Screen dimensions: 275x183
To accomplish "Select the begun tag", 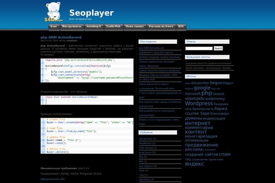I will 216,83.
